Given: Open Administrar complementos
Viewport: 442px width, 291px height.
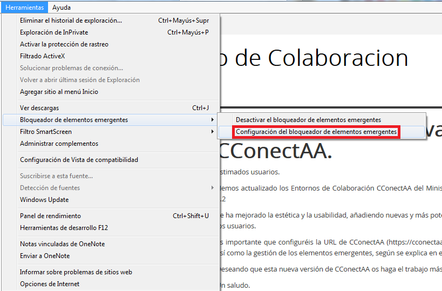Looking at the screenshot, I should pos(59,144).
